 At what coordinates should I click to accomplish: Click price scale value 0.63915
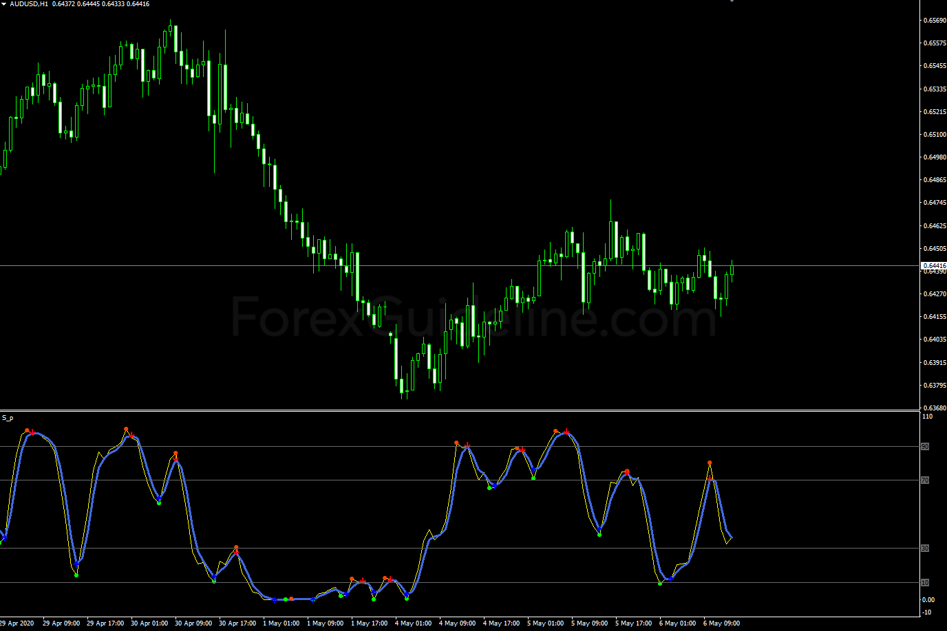(x=934, y=363)
